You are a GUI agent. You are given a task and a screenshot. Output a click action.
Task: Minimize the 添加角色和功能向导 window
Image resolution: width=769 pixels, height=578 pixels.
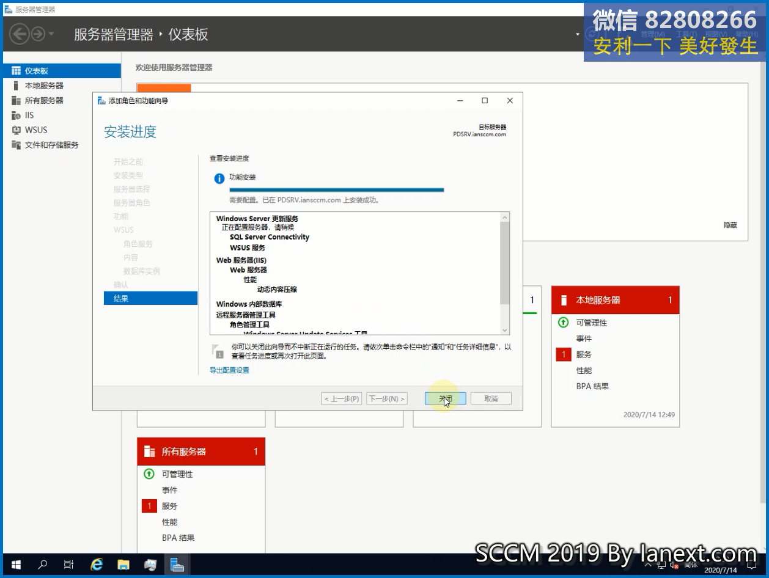[x=460, y=101]
